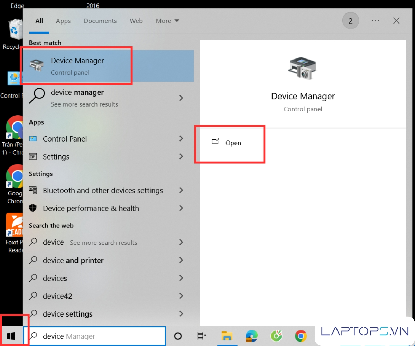The width and height of the screenshot is (415, 346).
Task: Click the Windows Start button
Action: tap(11, 336)
